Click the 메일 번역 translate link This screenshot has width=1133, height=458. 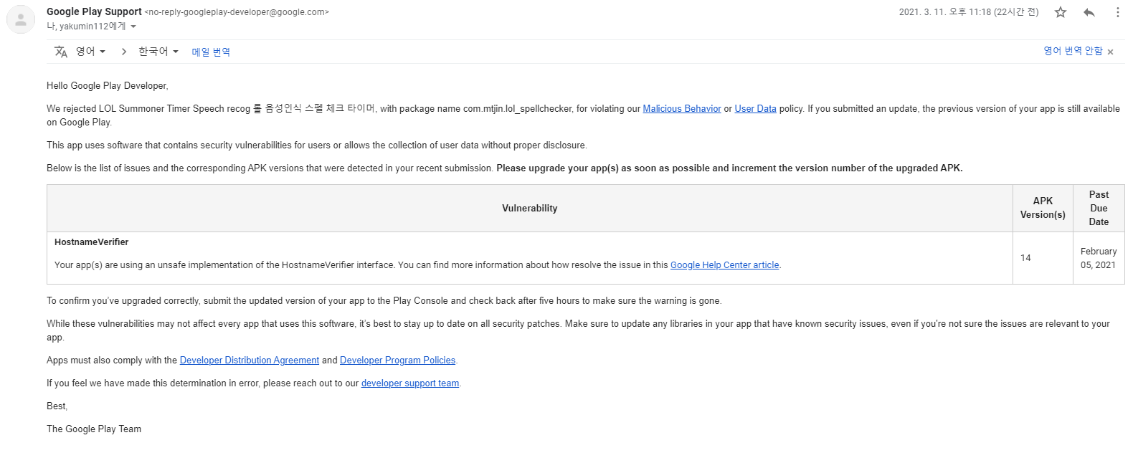(211, 52)
